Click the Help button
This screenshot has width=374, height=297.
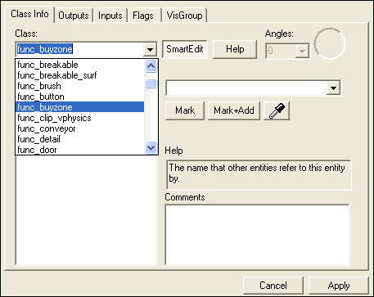(235, 49)
